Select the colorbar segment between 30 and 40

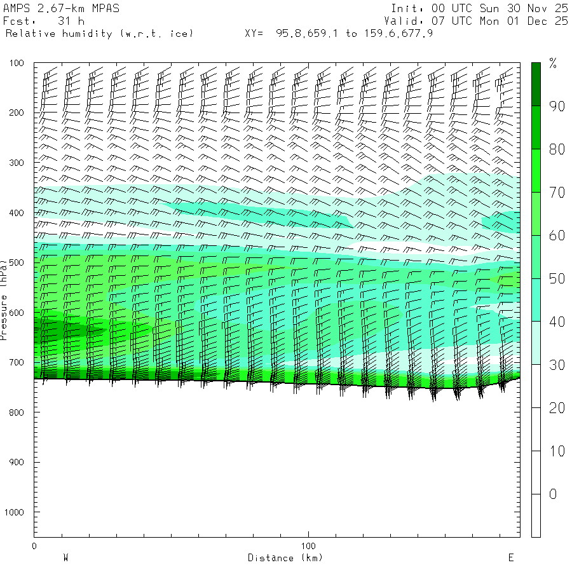pyautogui.click(x=536, y=343)
